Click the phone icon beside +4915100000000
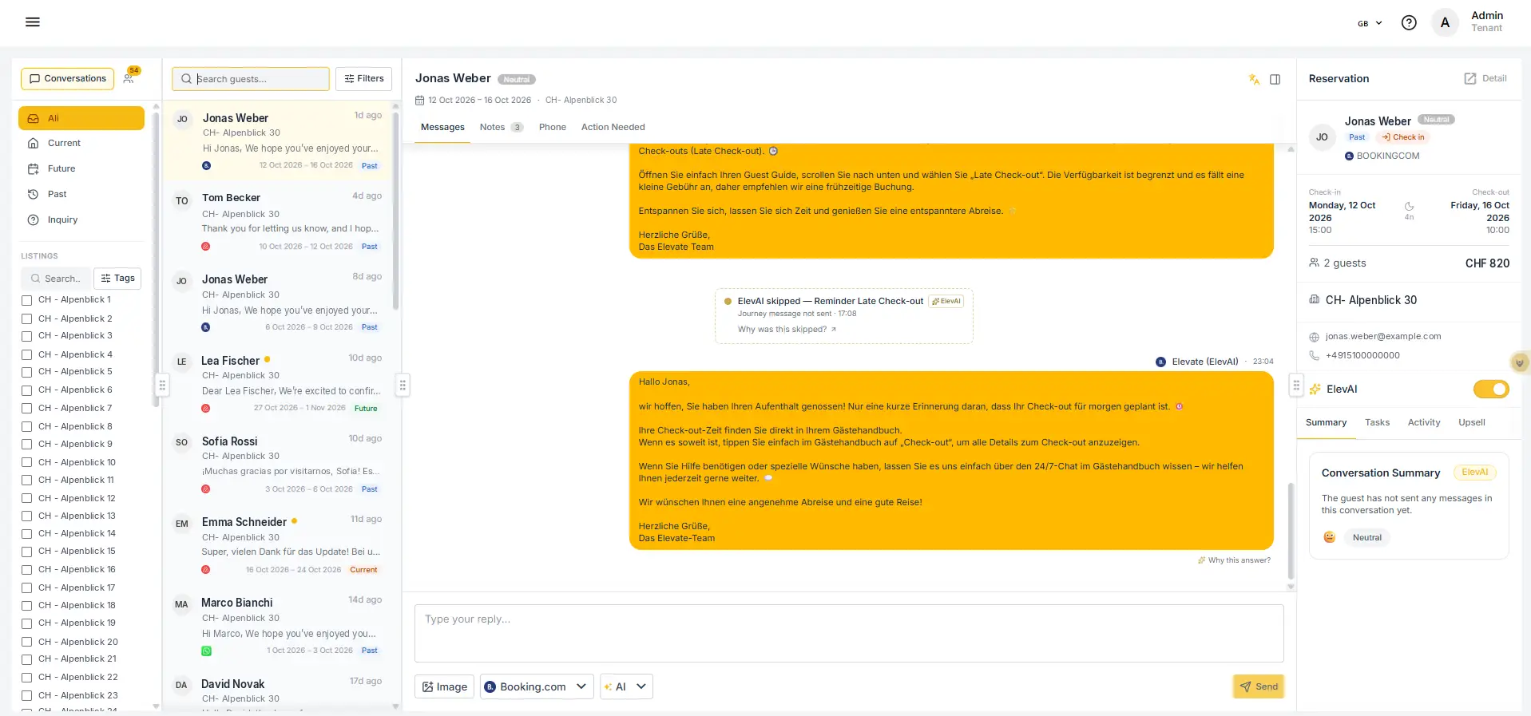 tap(1314, 355)
